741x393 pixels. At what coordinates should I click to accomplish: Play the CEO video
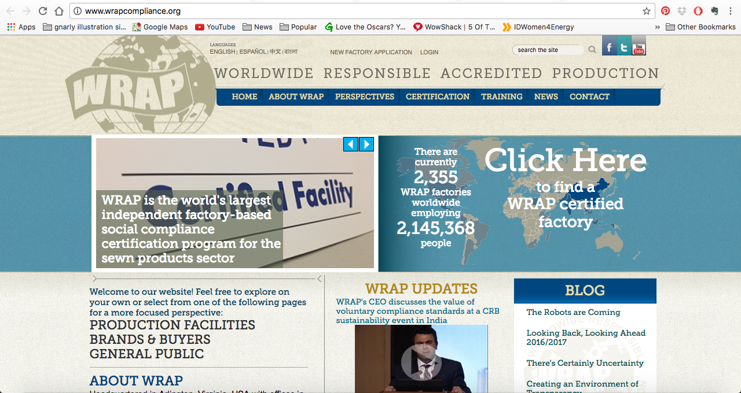click(x=421, y=362)
